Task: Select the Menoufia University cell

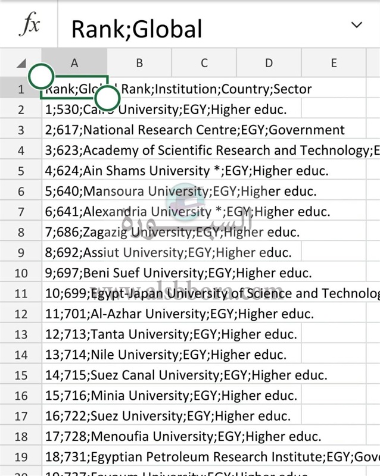Action: (x=74, y=437)
